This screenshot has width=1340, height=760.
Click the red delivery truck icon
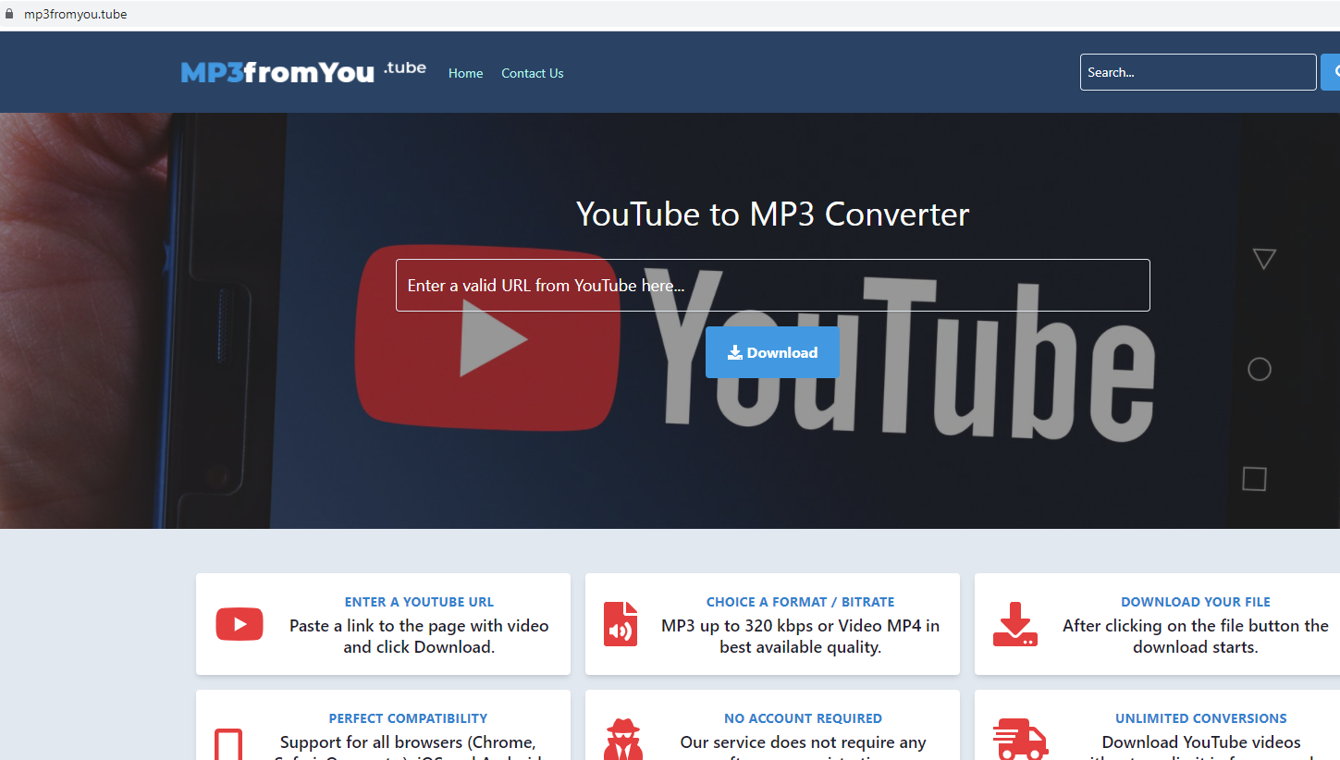1019,740
